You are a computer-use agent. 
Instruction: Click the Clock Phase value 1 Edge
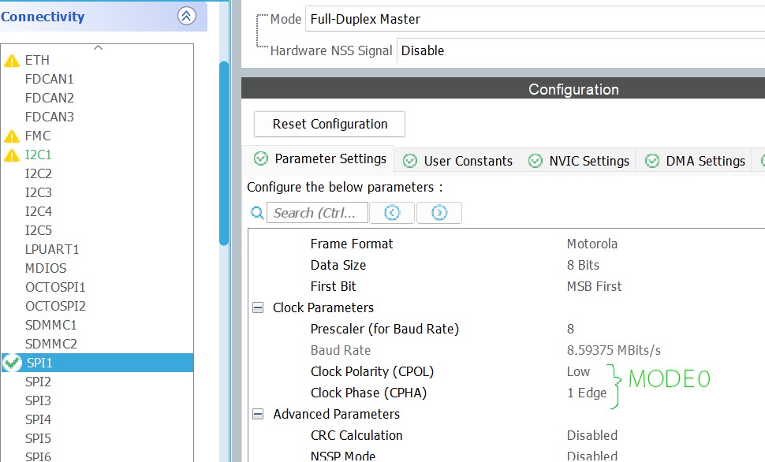587,393
